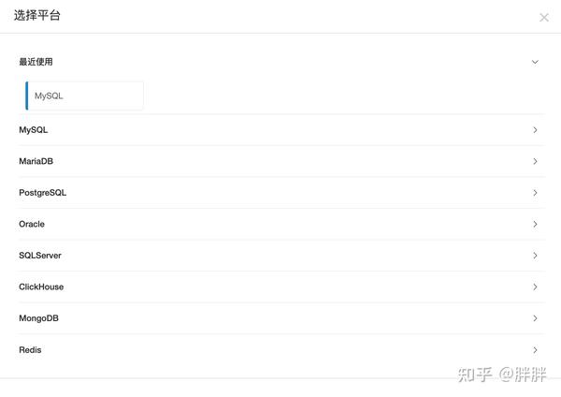Click the Oracle row arrow

[535, 224]
